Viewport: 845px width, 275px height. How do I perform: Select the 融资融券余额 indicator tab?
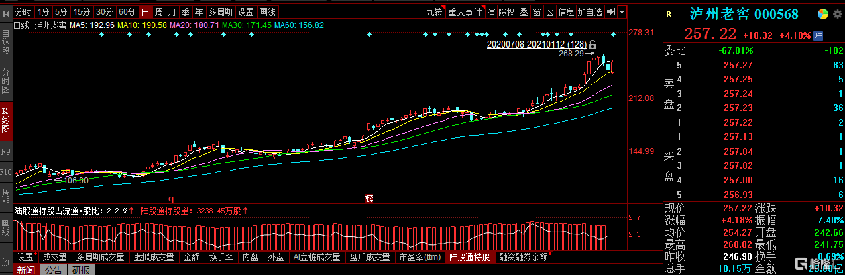(524, 257)
